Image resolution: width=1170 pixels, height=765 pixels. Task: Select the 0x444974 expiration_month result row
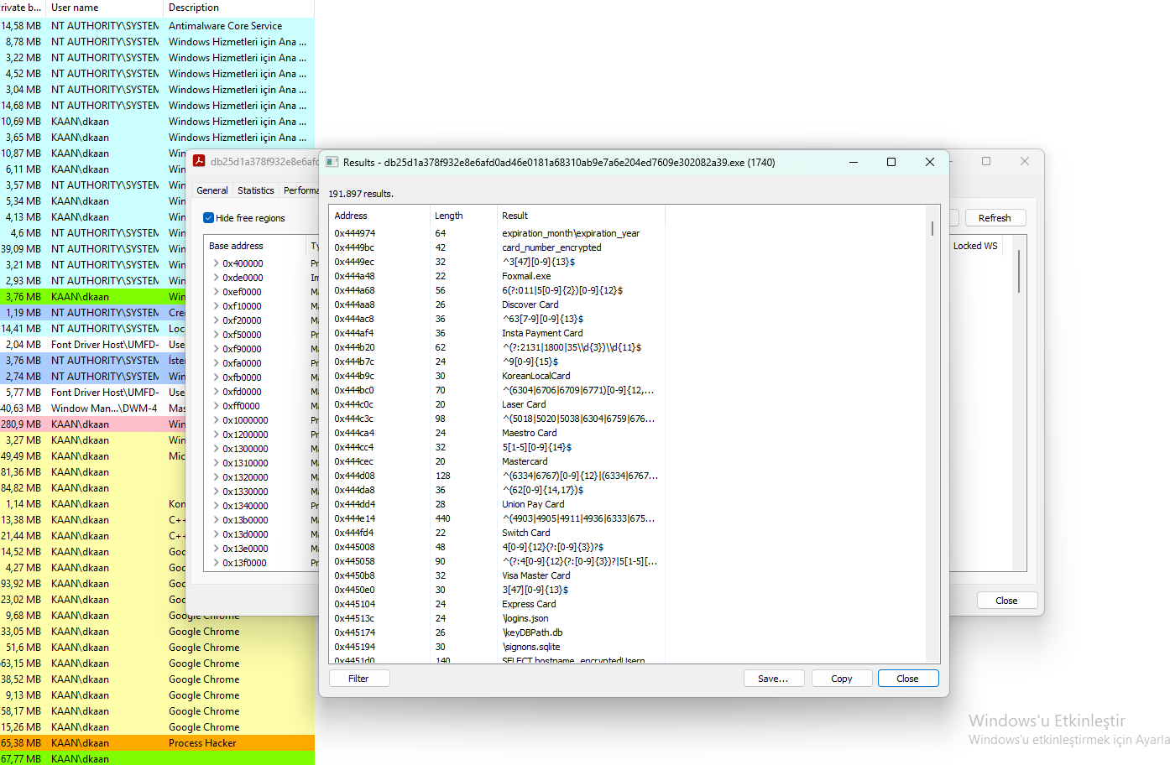click(x=496, y=233)
